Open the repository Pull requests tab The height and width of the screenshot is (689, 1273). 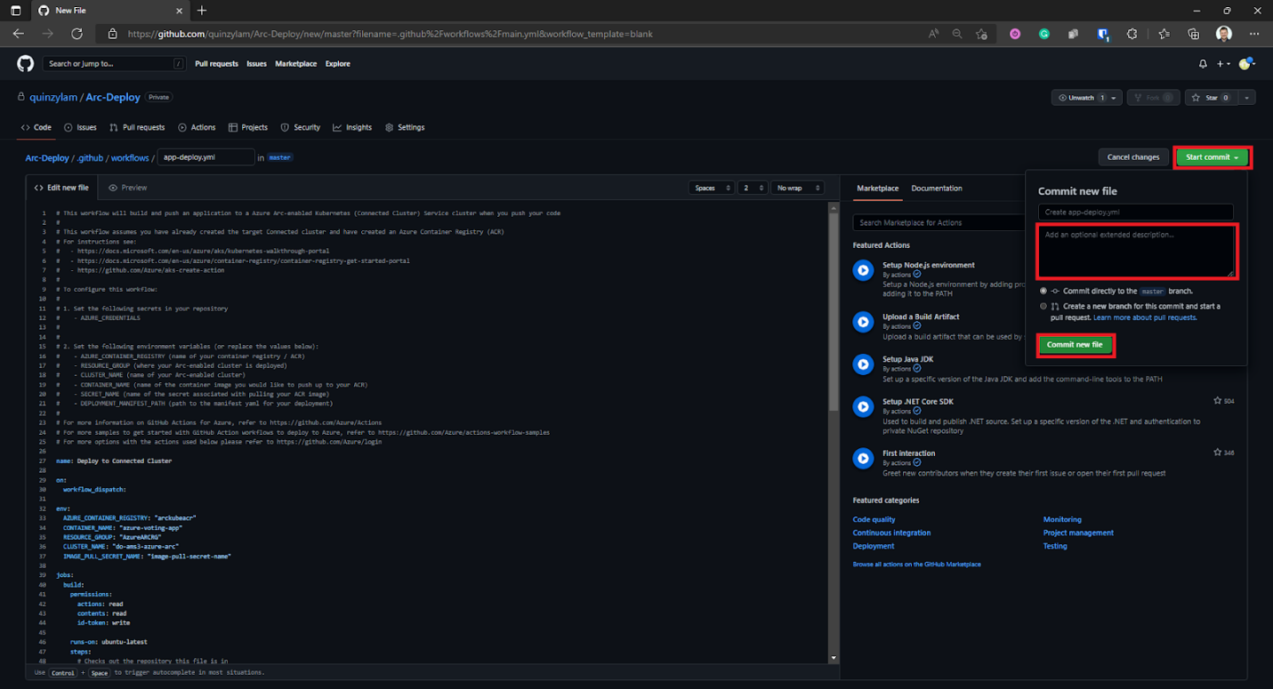137,127
